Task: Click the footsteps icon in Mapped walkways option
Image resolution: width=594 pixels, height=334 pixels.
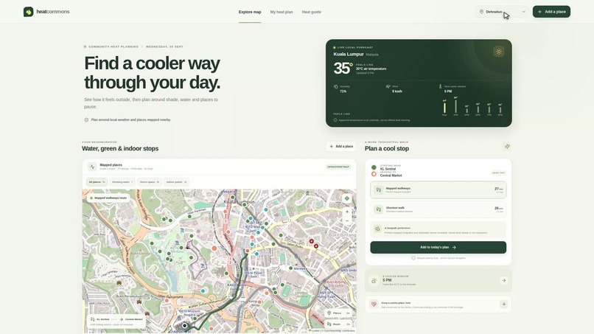Action: coord(378,190)
